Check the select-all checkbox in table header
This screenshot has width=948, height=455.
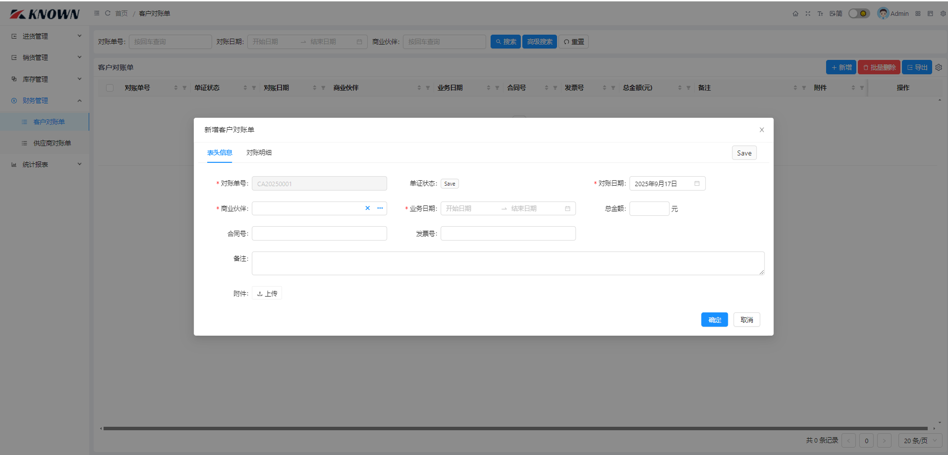110,88
